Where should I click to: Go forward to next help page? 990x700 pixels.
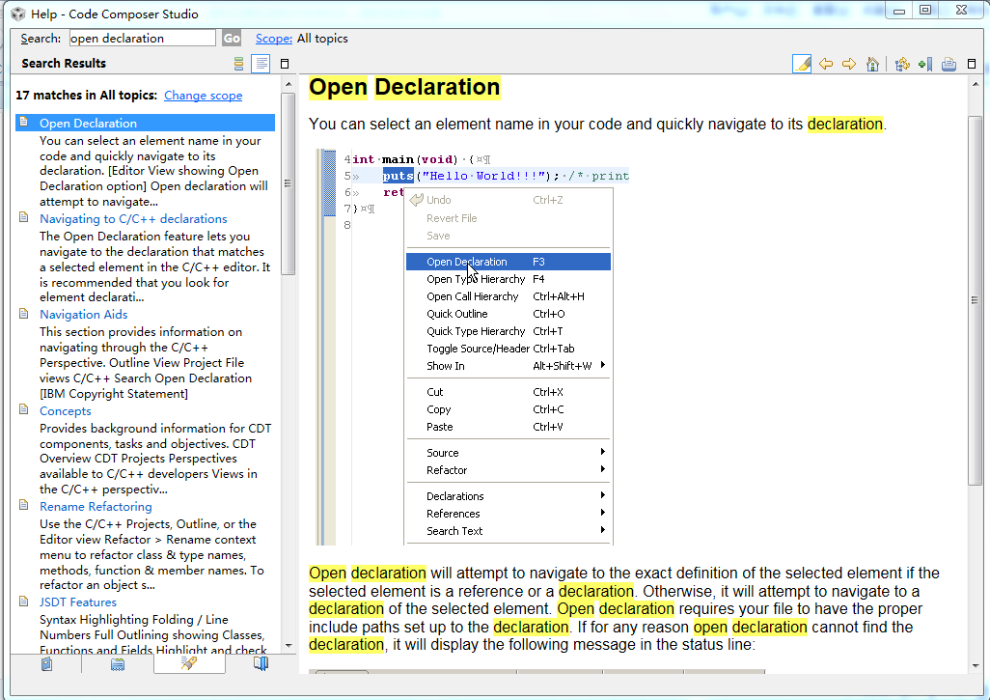click(849, 64)
